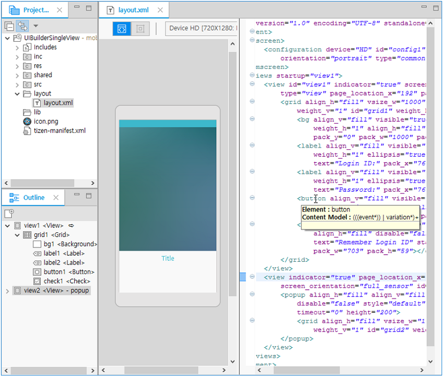Open tizen-manifest.xml file

click(x=60, y=131)
